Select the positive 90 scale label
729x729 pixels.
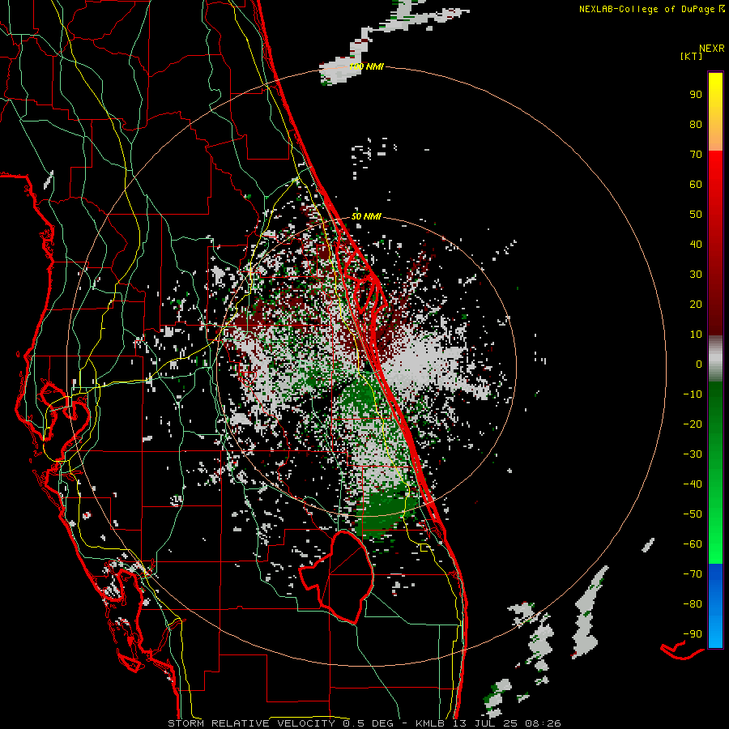(x=696, y=95)
